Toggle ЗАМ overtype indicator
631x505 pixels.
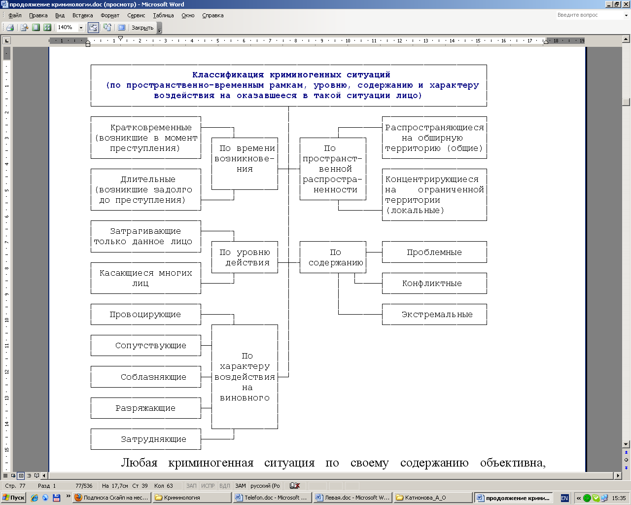coord(241,486)
